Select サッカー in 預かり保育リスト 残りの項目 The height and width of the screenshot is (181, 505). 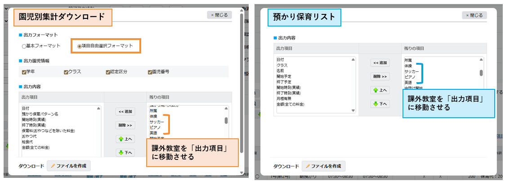click(x=412, y=71)
